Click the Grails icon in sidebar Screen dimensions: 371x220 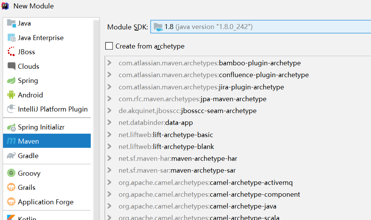click(x=11, y=188)
